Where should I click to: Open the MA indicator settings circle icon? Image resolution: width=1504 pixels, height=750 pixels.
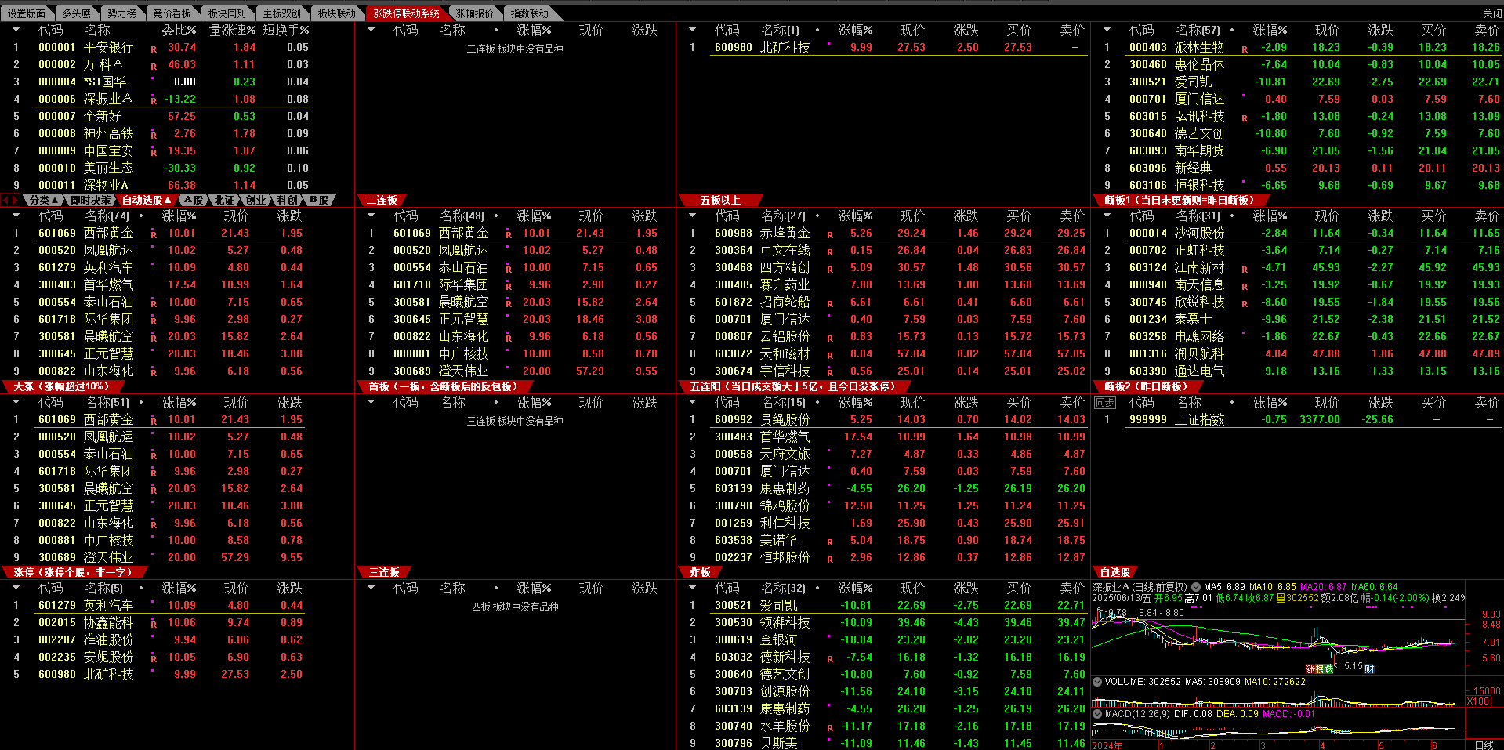tap(1196, 586)
